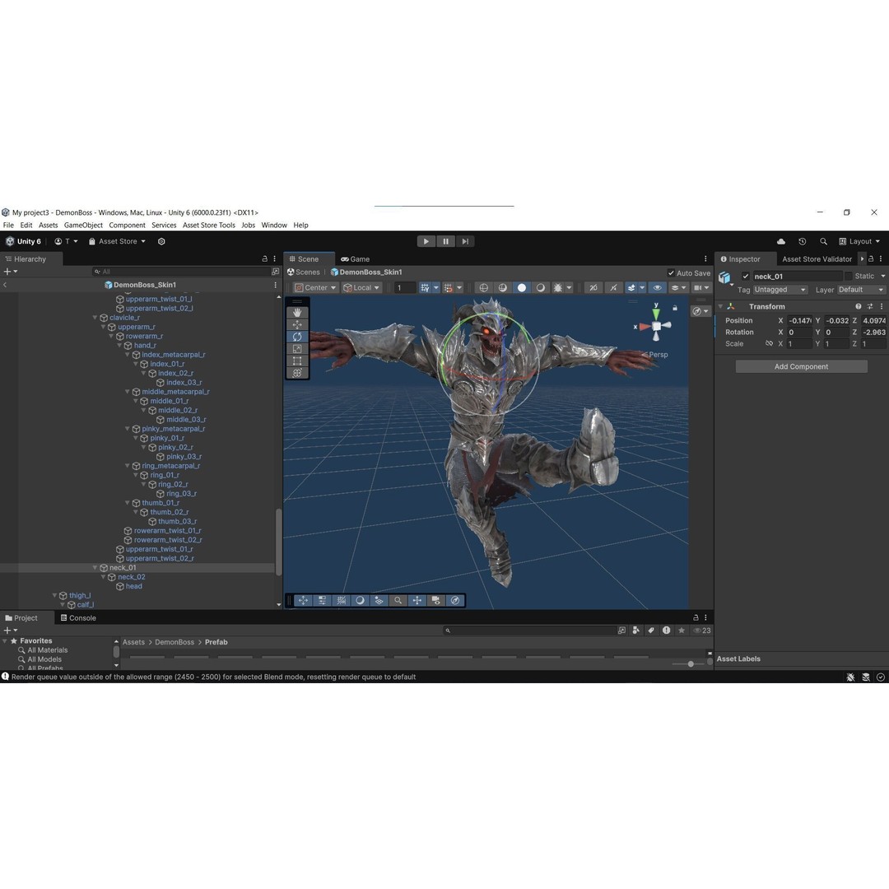Open the Asset Store dropdown
This screenshot has height=889, width=889.
pyautogui.click(x=118, y=241)
